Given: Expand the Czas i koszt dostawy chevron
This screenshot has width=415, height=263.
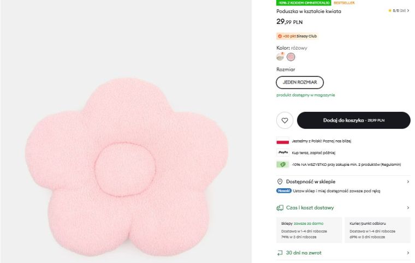Looking at the screenshot, I should coord(407,208).
